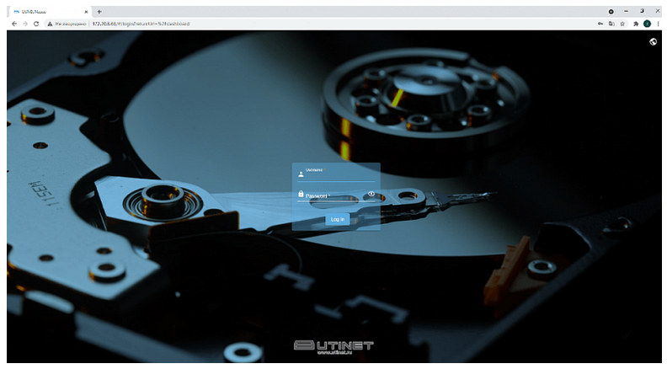Close the current browser tab
This screenshot has width=667, height=369.
[86, 12]
